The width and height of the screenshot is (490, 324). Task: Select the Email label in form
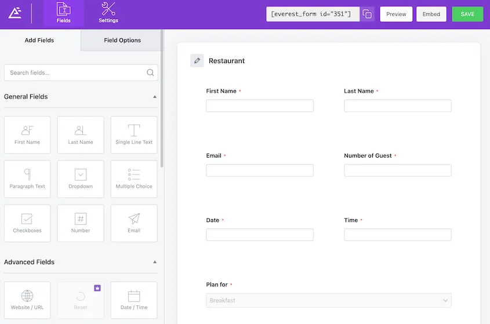pyautogui.click(x=214, y=155)
